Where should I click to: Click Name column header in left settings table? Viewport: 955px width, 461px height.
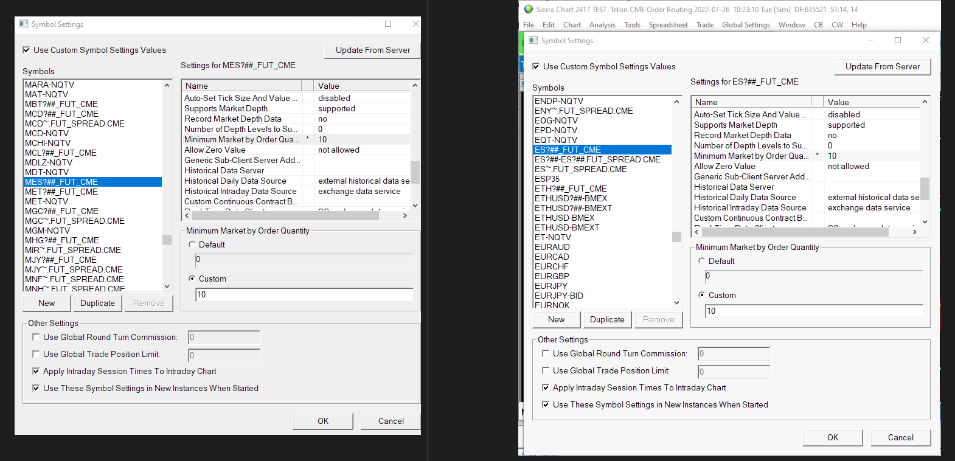pos(241,86)
